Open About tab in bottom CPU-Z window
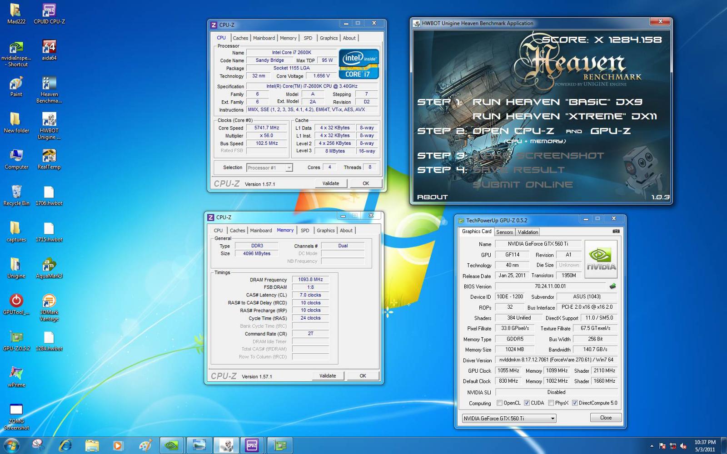 tap(346, 231)
